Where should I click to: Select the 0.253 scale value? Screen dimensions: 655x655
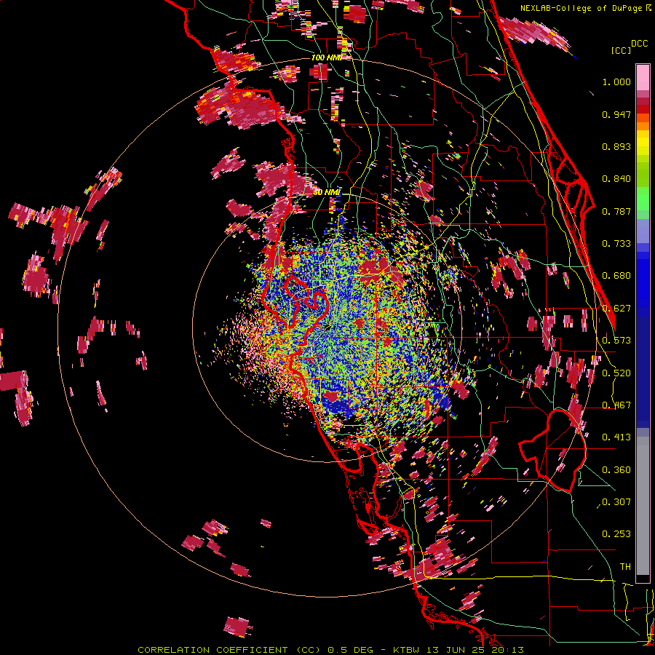pyautogui.click(x=616, y=534)
